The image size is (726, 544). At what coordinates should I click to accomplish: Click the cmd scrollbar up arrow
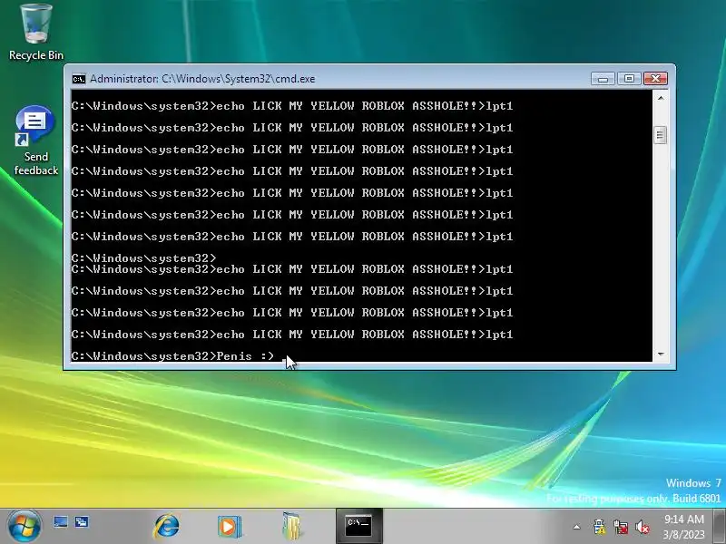pyautogui.click(x=661, y=98)
